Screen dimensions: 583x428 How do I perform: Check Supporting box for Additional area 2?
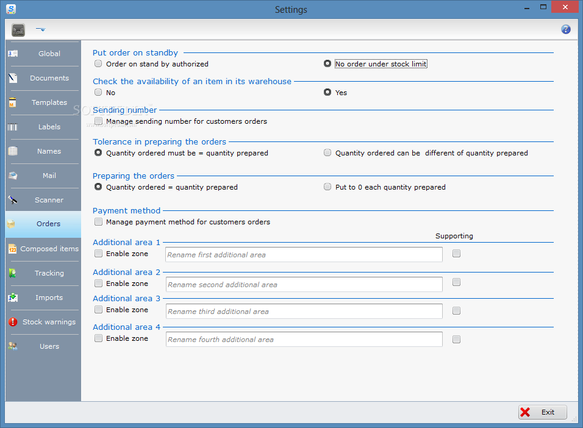coord(456,282)
